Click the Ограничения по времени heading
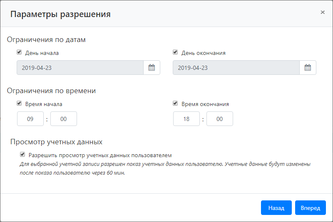The height and width of the screenshot is (222, 333). pos(52,91)
